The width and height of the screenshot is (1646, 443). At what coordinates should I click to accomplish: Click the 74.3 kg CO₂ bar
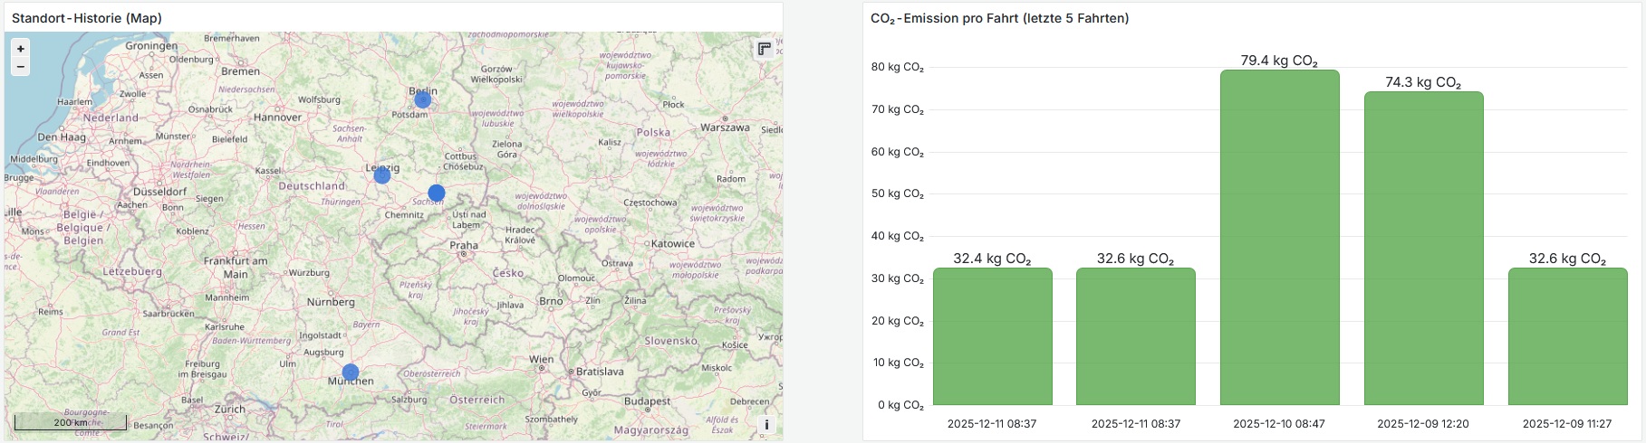[1423, 249]
